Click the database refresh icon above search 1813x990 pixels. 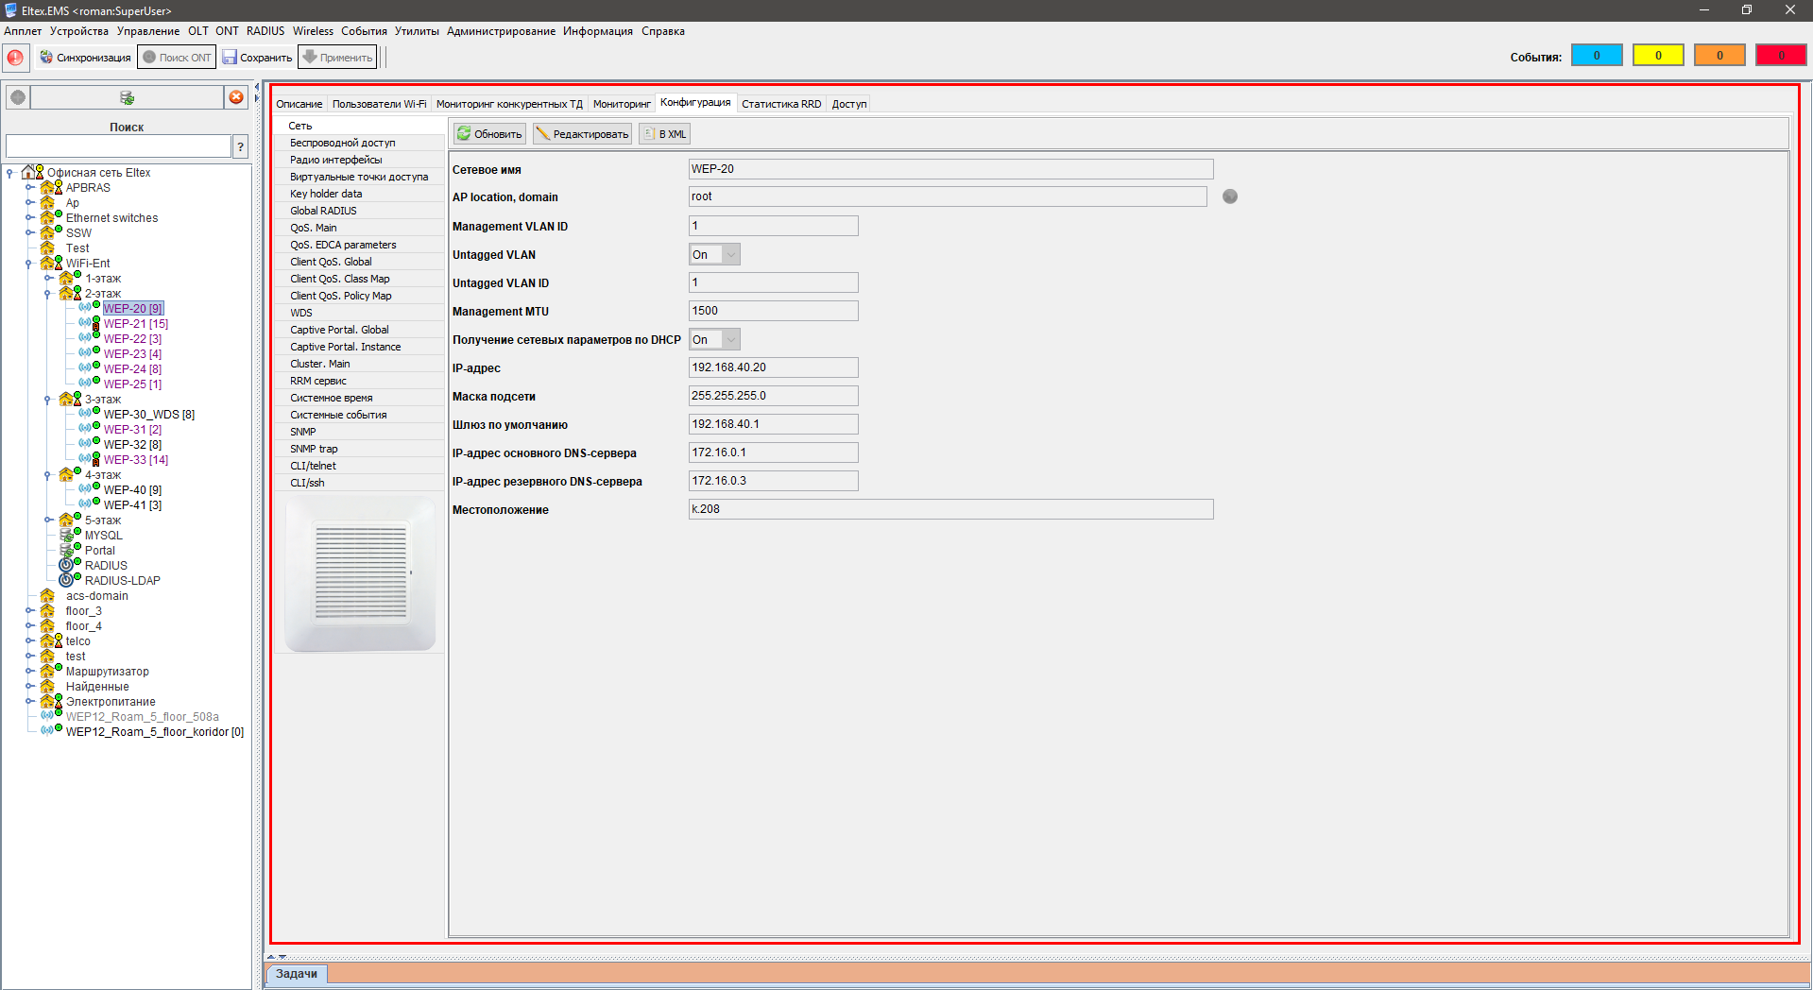pyautogui.click(x=127, y=97)
